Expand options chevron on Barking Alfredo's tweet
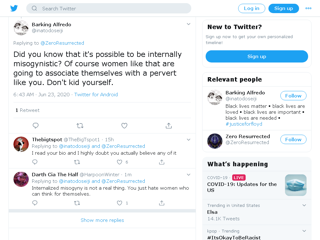Screen dimensions: 320x240 click(x=188, y=24)
